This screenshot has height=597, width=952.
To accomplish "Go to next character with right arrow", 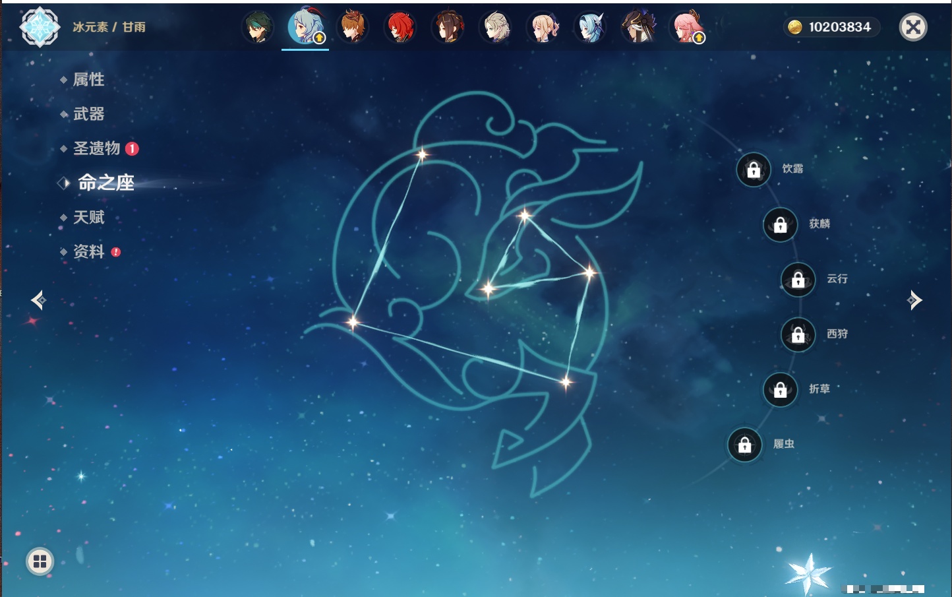I will [914, 300].
